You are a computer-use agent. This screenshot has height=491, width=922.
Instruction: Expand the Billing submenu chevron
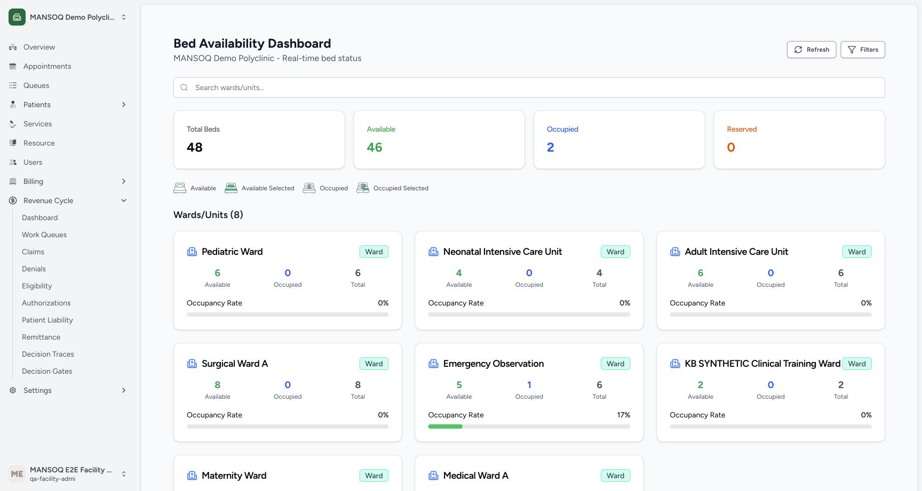coord(124,181)
